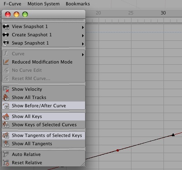The height and width of the screenshot is (170, 182).
Task: Click the Show All Tracks icon
Action: [6, 97]
